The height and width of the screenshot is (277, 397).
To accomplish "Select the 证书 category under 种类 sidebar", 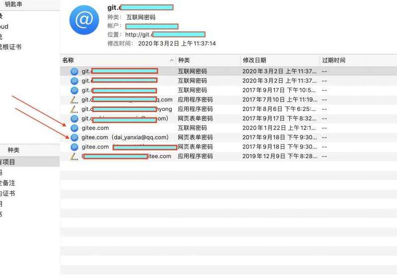I will pyautogui.click(x=7, y=194).
